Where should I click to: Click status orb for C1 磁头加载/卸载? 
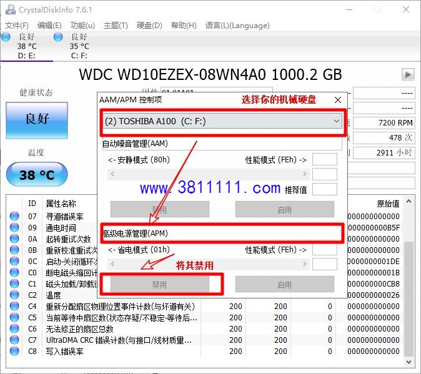click(14, 283)
